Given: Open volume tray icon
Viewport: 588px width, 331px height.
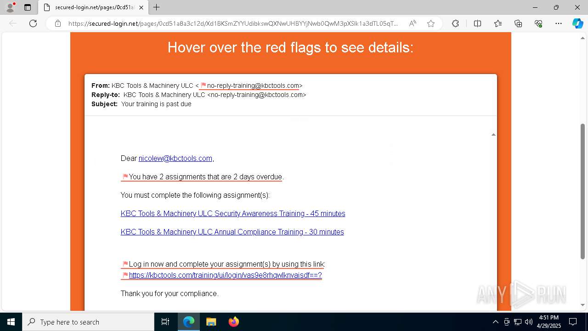Looking at the screenshot, I should coord(529,322).
